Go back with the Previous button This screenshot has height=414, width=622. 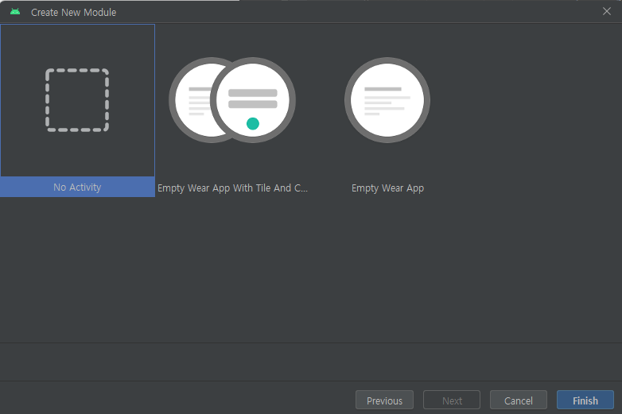384,400
